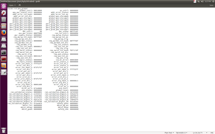
Task: Click the pwr_state value 00fffcbf
Action: tap(74, 31)
